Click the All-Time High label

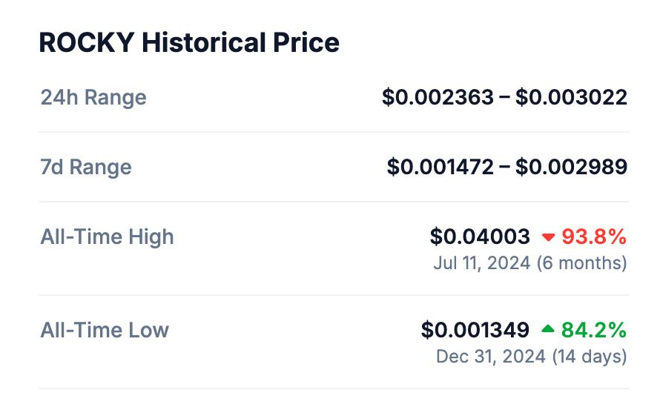click(107, 237)
